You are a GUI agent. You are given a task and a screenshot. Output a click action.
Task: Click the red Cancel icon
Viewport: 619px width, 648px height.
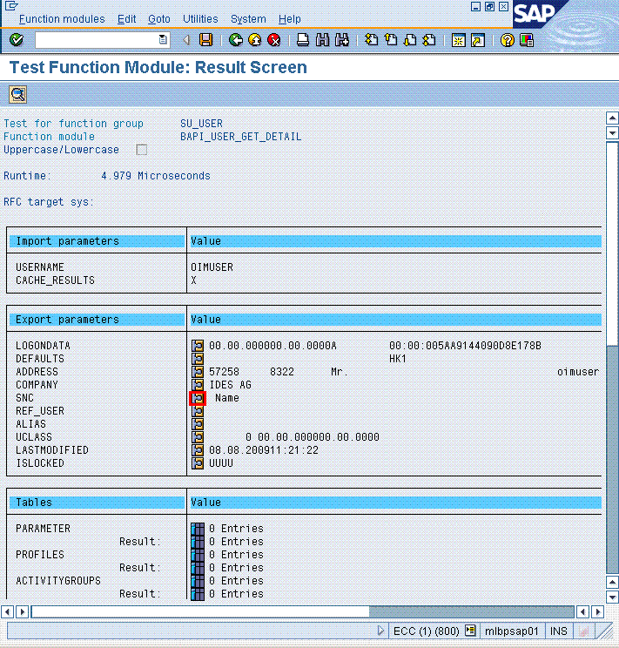point(274,40)
